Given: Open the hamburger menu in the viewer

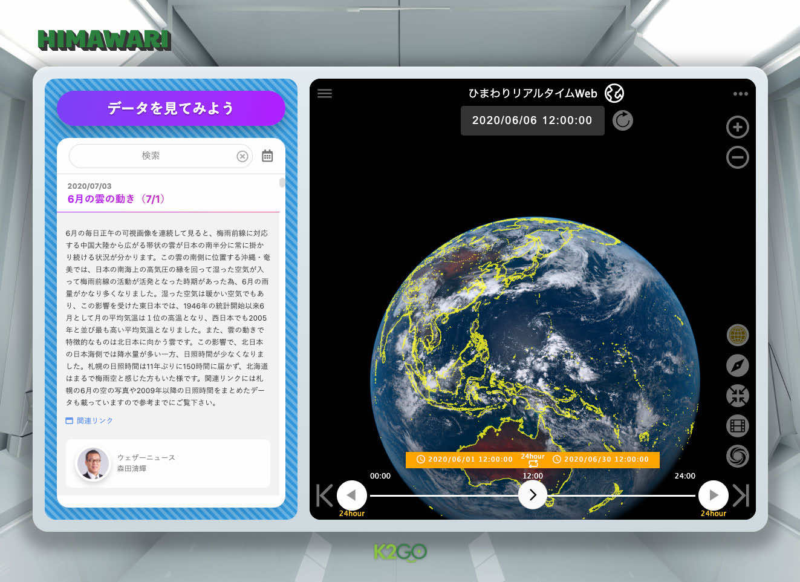Looking at the screenshot, I should pyautogui.click(x=325, y=93).
